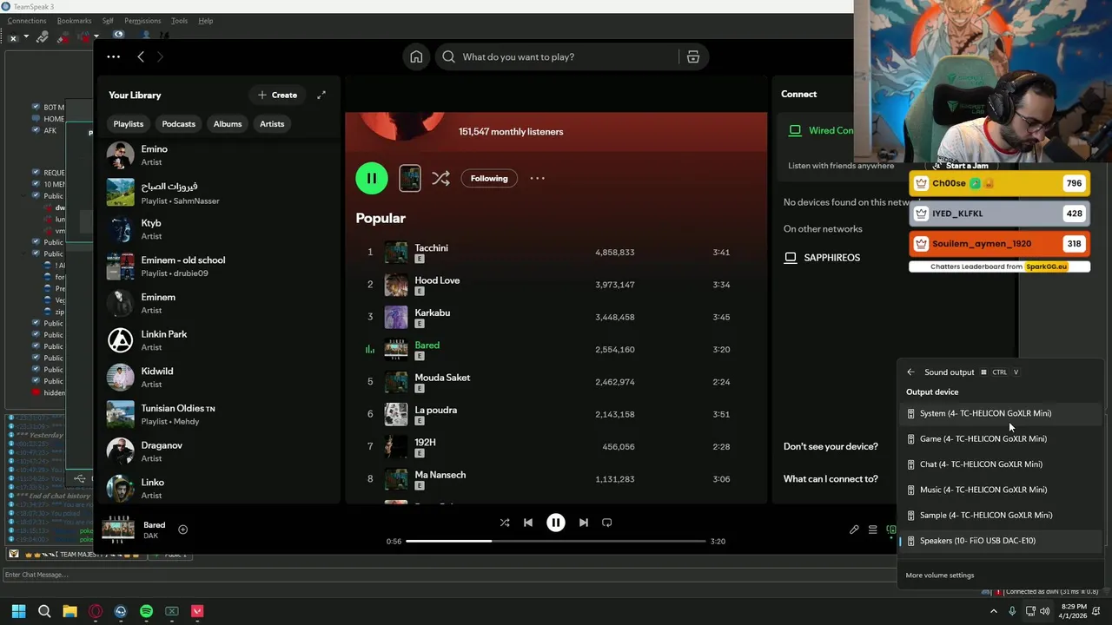Select SAPPHIREOS device in Connect panel
Viewport: 1112px width, 625px height.
point(832,258)
